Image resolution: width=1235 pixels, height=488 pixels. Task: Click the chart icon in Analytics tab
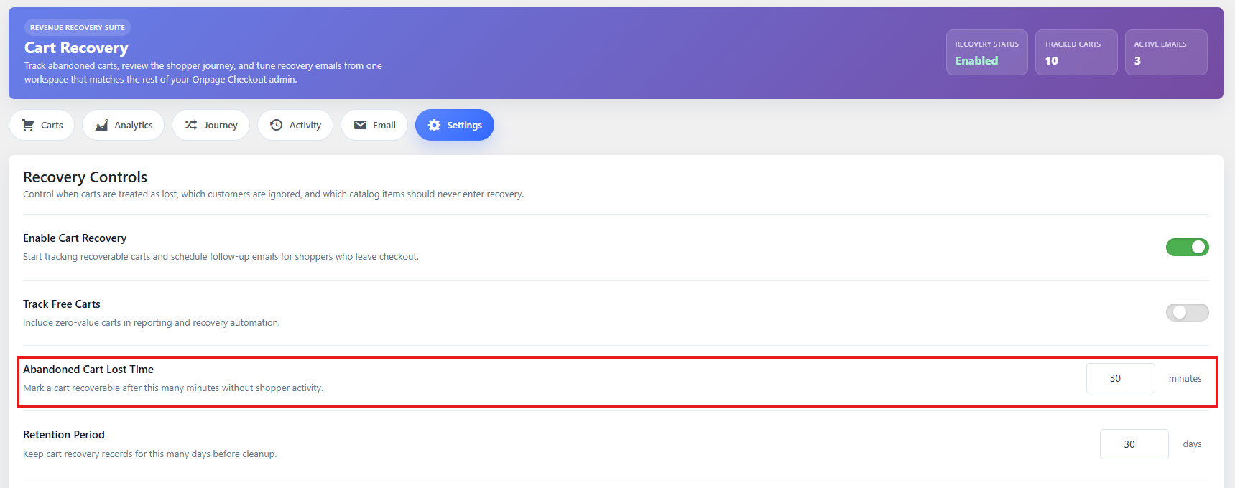tap(102, 125)
